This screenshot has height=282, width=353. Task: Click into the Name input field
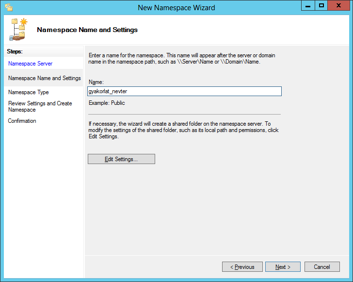click(184, 91)
